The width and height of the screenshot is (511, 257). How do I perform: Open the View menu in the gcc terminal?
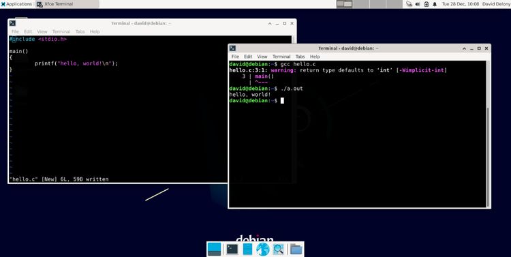point(262,57)
